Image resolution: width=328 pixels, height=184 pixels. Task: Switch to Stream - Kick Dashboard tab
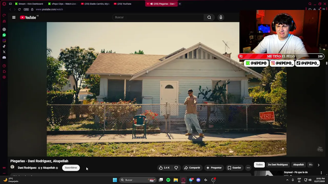pyautogui.click(x=29, y=4)
